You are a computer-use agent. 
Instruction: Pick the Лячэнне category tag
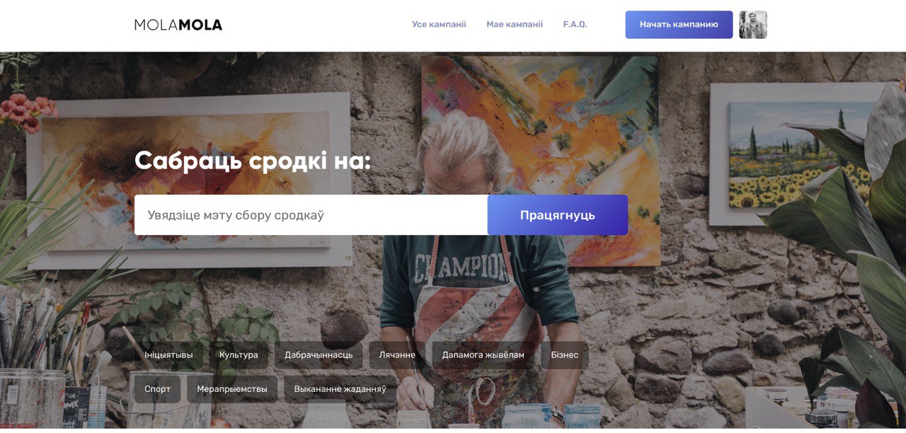(397, 355)
